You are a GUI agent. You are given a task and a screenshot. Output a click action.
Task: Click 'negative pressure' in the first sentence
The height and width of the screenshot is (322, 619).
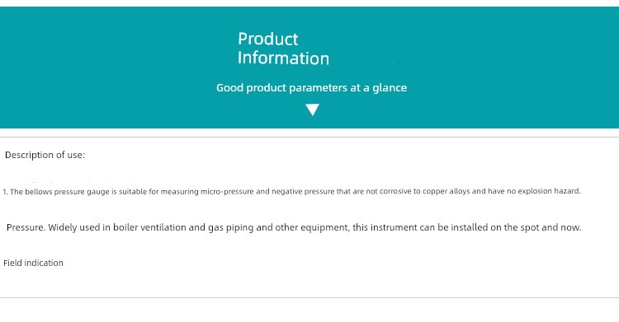(303, 192)
